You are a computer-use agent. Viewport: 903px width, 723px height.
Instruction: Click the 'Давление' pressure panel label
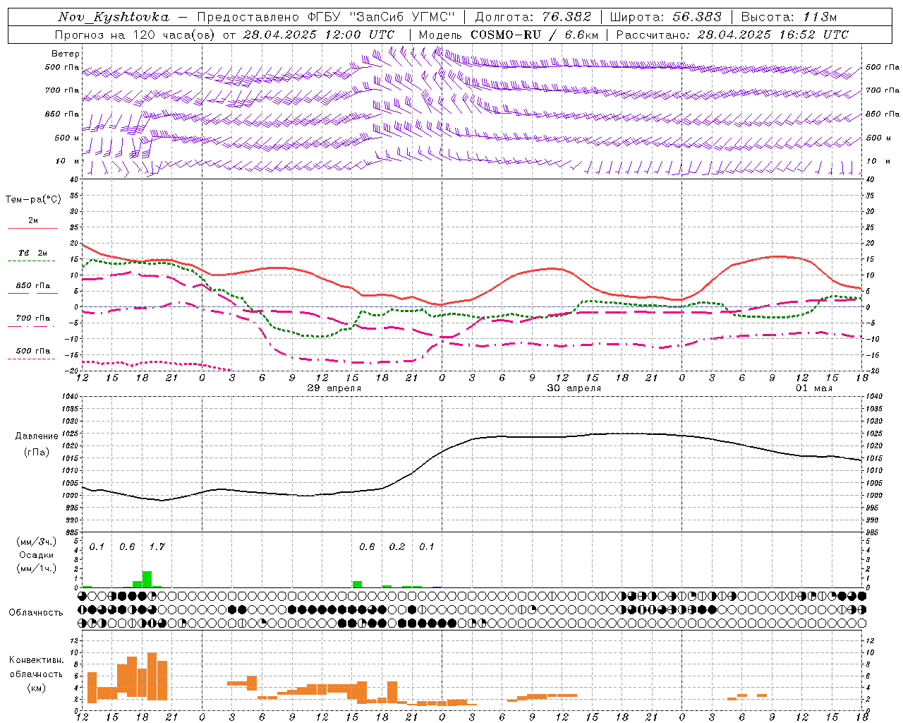coord(37,436)
